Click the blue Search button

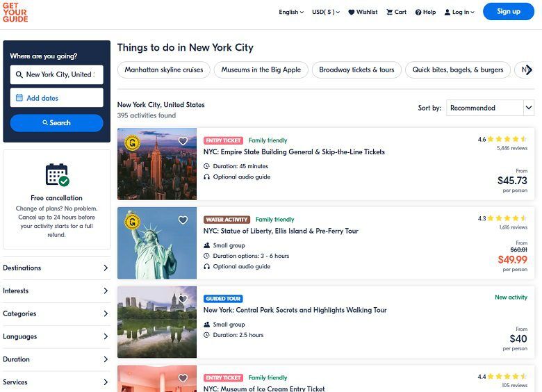57,123
